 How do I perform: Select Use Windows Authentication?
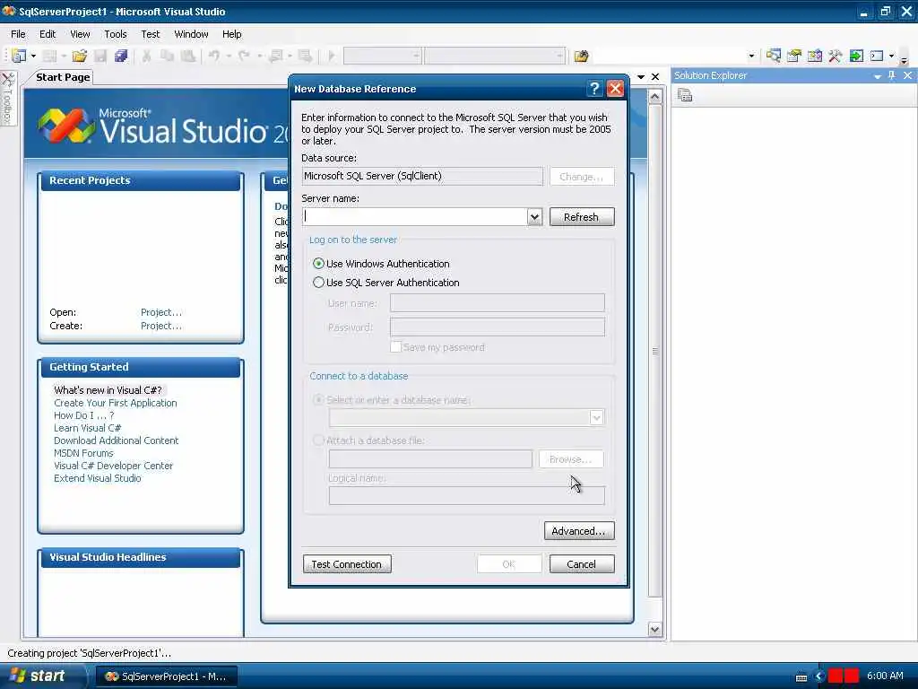point(382,264)
